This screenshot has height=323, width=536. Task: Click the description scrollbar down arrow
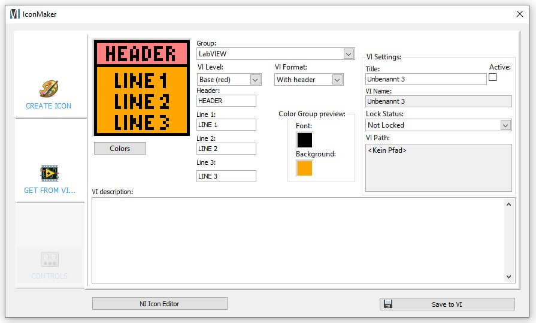(509, 277)
